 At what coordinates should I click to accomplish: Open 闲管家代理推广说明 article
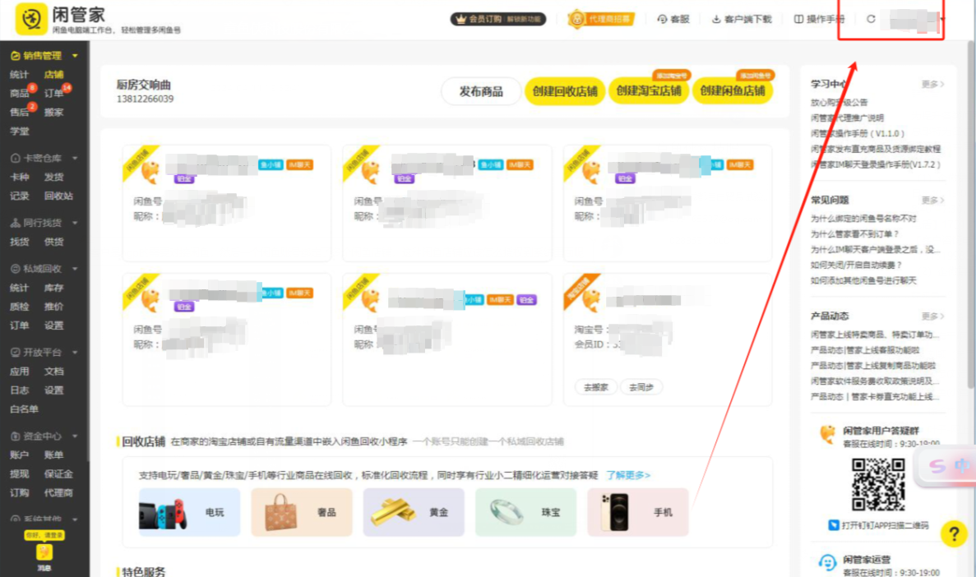pos(847,118)
